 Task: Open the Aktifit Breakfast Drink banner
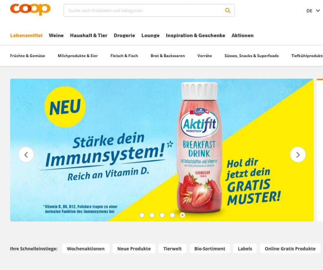(x=162, y=150)
